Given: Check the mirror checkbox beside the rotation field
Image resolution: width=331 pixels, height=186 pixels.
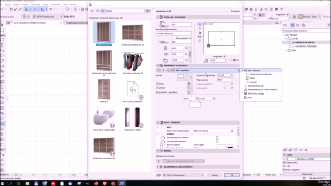Looking at the screenshot, I should pyautogui.click(x=231, y=60).
